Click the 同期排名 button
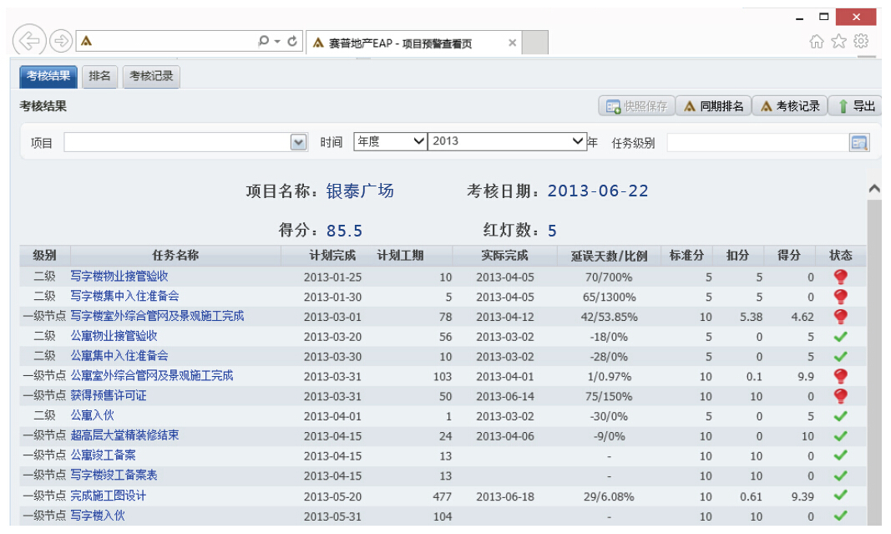 pos(713,106)
